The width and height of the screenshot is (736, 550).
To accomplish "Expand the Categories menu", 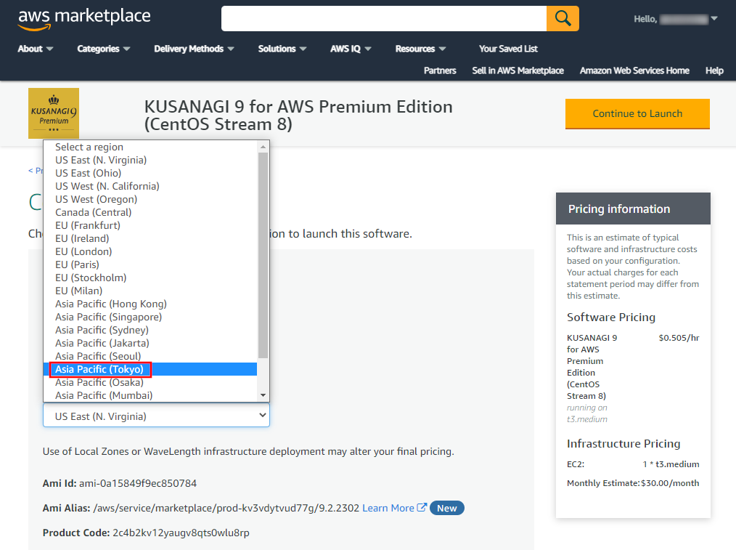I will click(x=104, y=49).
